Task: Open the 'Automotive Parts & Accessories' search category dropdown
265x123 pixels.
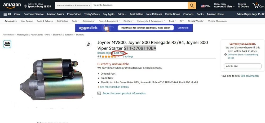Action: [x=73, y=5]
